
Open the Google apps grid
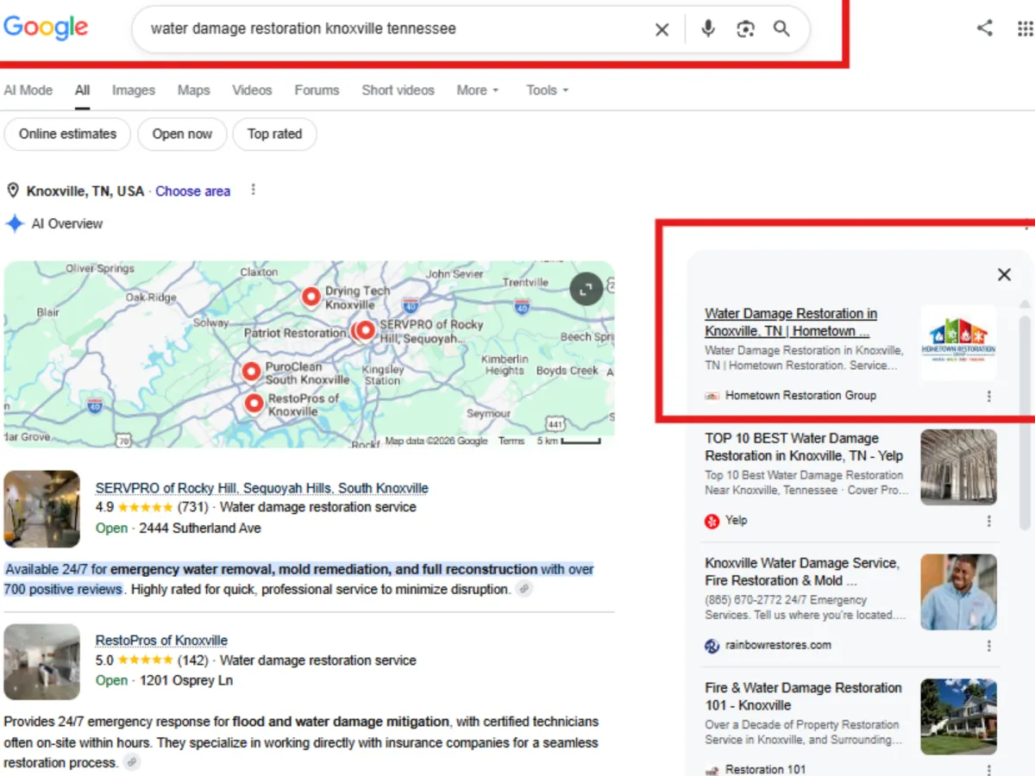(x=1025, y=28)
